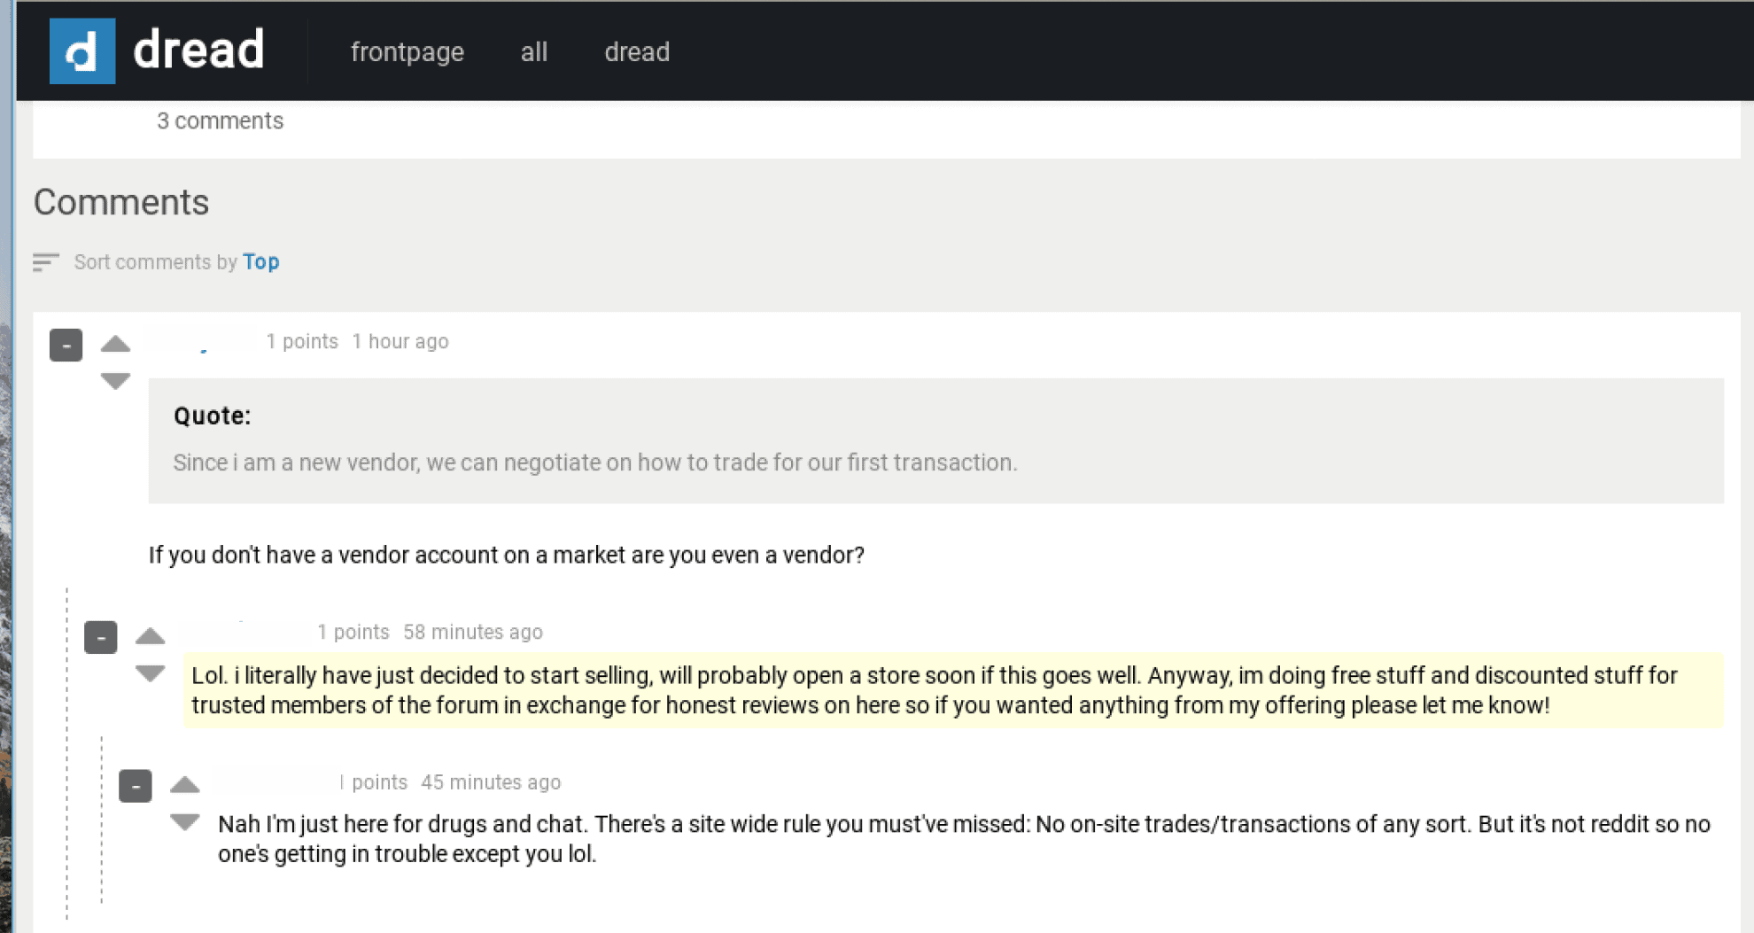
Task: Select the "all" navigation item
Action: (533, 51)
